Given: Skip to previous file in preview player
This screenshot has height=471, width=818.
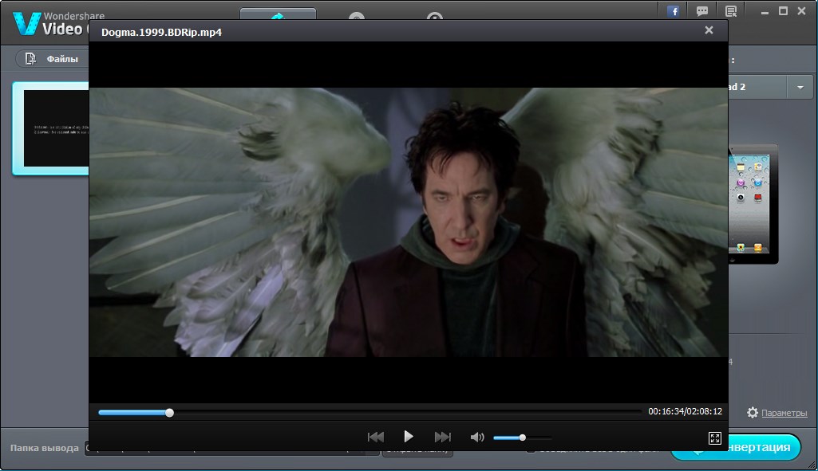Looking at the screenshot, I should tap(376, 437).
